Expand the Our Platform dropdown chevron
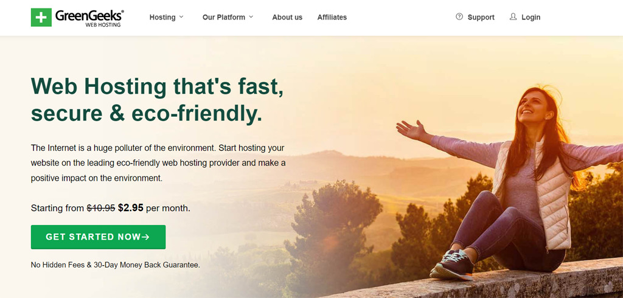This screenshot has height=298, width=623. 251,17
